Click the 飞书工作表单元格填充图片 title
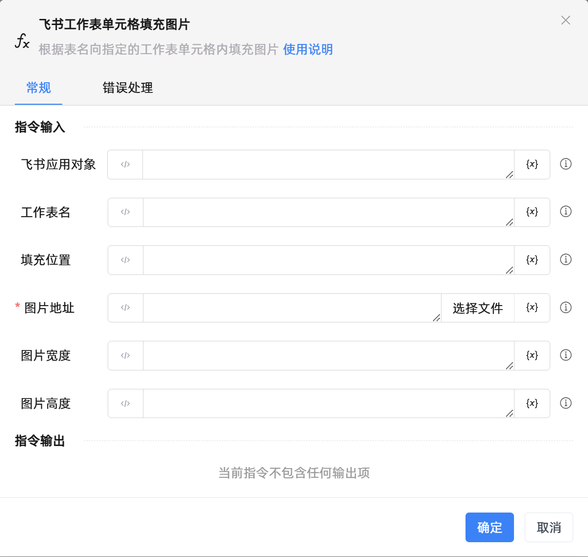The width and height of the screenshot is (588, 557). click(114, 25)
